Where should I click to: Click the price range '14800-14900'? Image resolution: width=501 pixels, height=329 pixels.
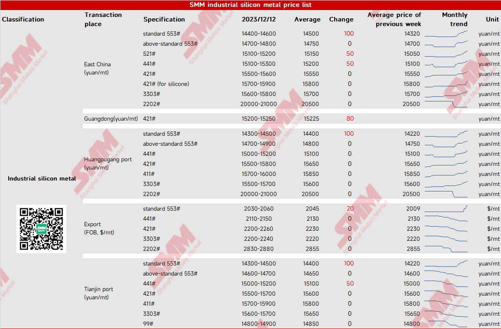(x=258, y=324)
